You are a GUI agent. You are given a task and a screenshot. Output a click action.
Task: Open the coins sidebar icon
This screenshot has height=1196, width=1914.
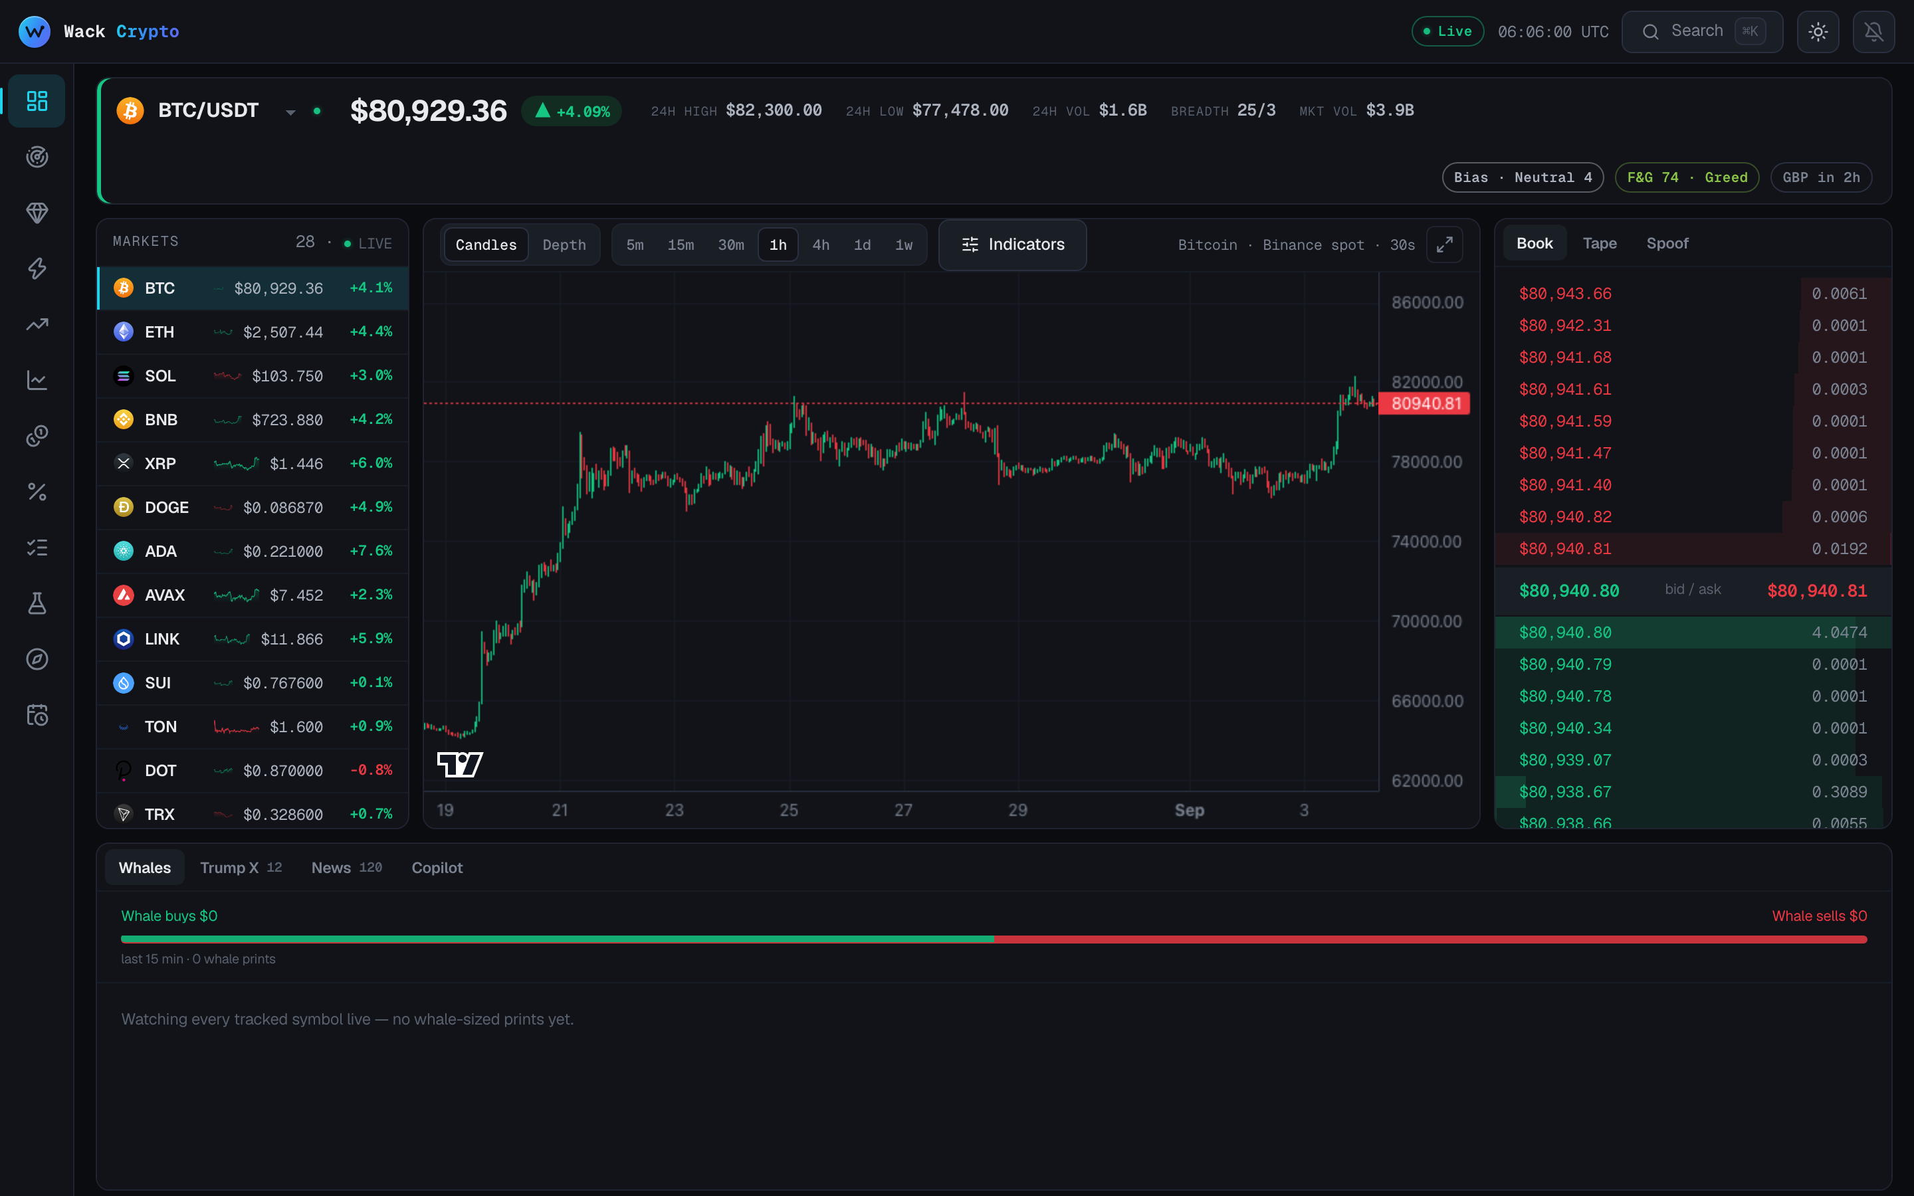point(37,436)
